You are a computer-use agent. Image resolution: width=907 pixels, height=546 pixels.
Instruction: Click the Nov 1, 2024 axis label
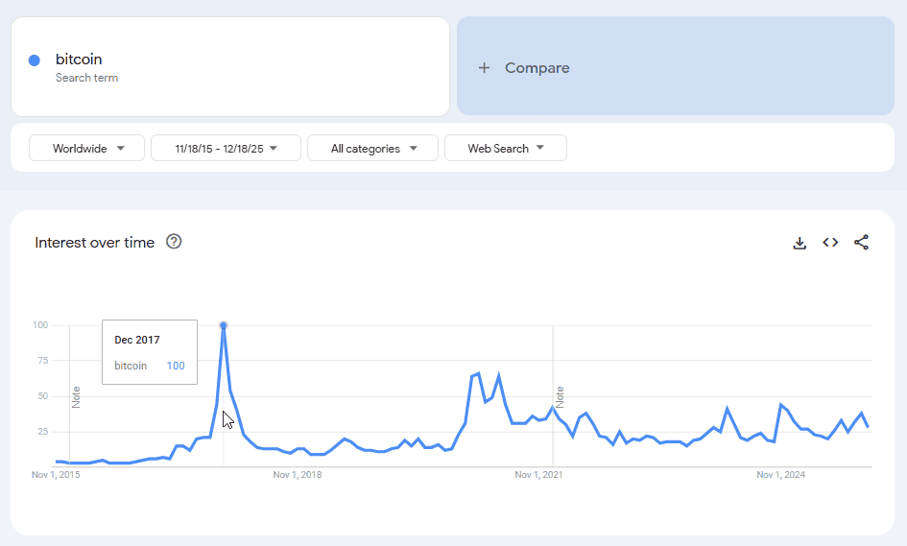[781, 475]
